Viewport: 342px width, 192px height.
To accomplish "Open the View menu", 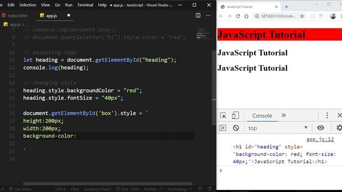I will (45, 5).
